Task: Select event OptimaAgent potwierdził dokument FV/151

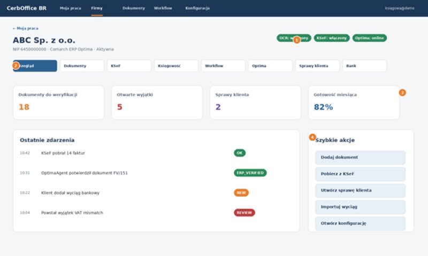Action: (85, 173)
